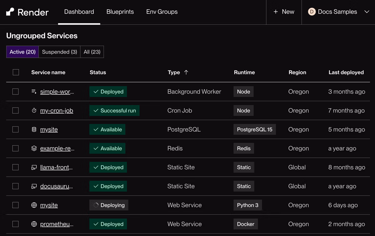
Task: Open the example-re... Redis link
Action: 57,148
